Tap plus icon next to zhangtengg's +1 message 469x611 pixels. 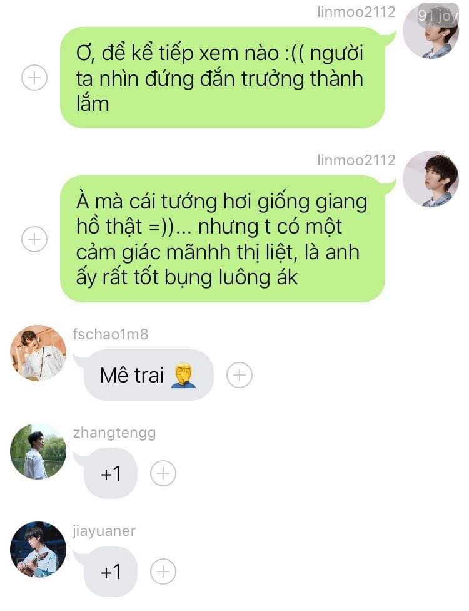coord(163,473)
